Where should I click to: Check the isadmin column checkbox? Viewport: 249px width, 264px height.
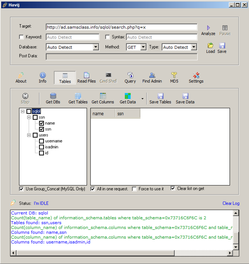point(41,147)
